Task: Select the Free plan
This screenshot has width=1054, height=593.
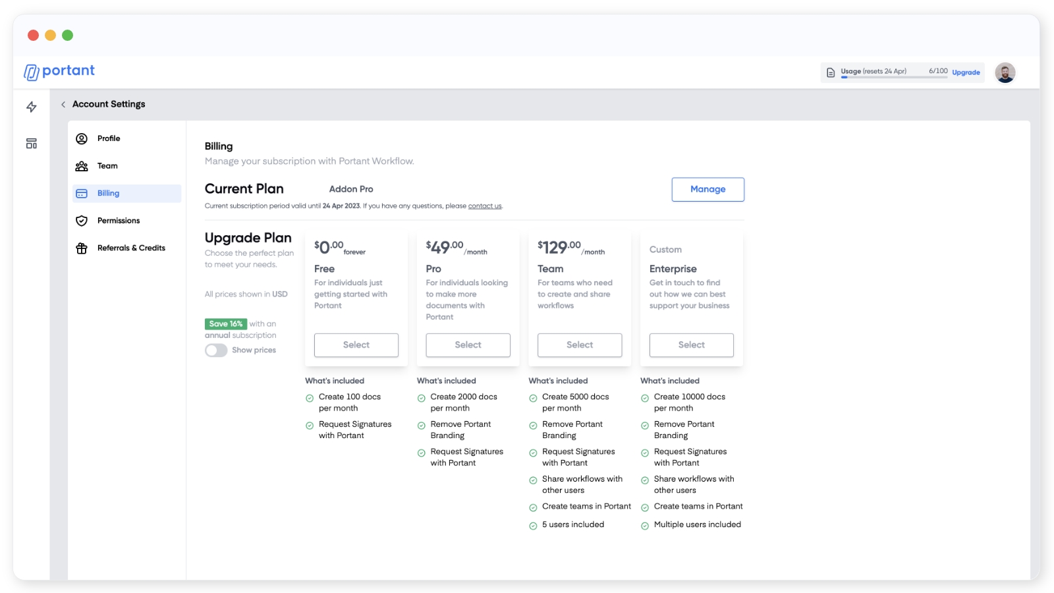Action: 356,345
